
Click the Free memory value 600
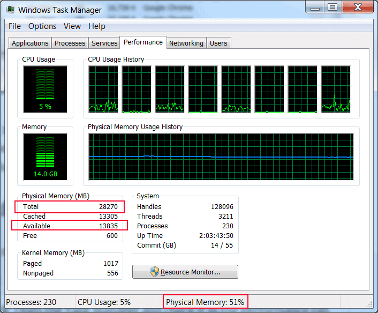click(112, 236)
